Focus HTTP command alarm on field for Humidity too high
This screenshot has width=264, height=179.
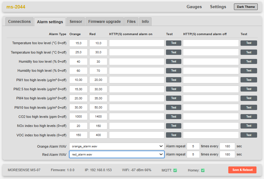coord(137,71)
